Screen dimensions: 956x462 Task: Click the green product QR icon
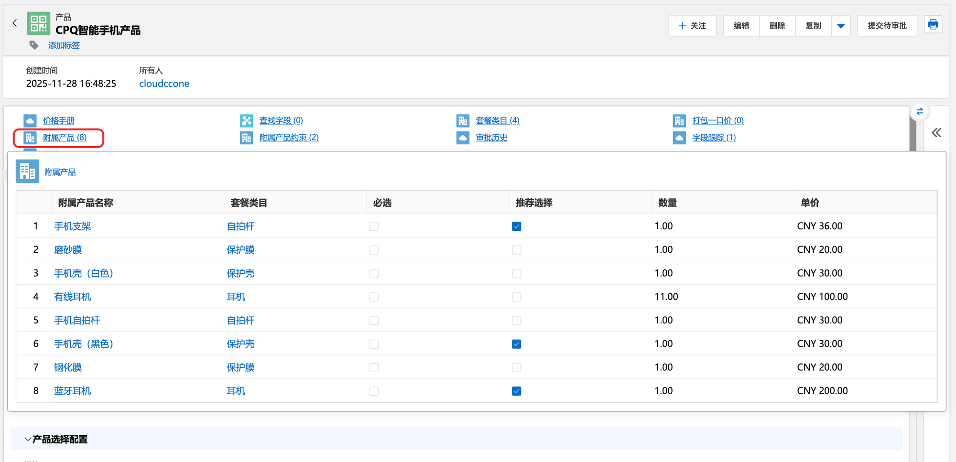(x=38, y=23)
